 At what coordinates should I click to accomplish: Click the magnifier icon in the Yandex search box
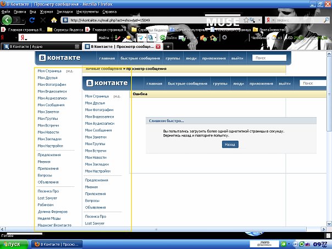pyautogui.click(x=327, y=20)
